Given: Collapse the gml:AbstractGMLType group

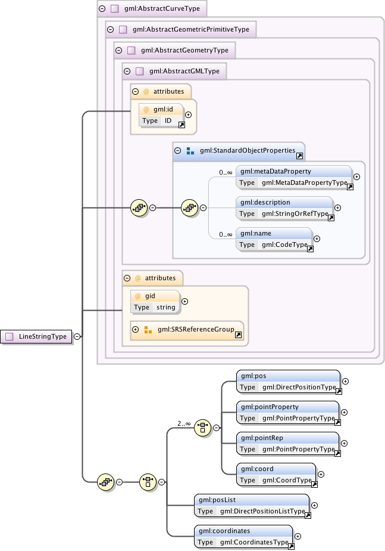Looking at the screenshot, I should [127, 71].
